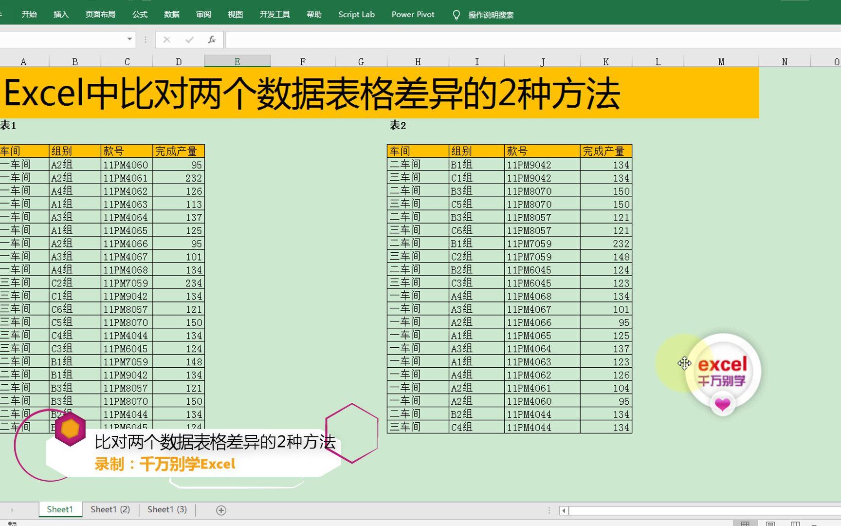Click the orange title banner cell

click(380, 93)
